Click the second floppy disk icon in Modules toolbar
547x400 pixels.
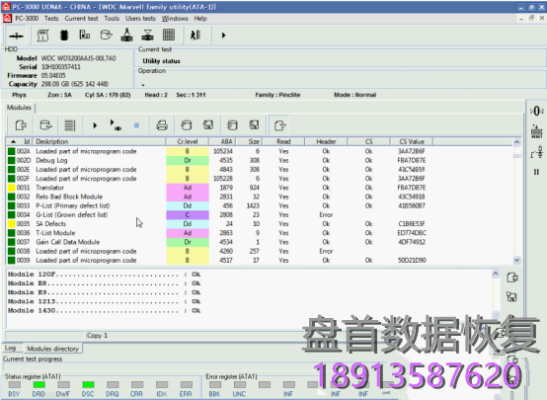254,125
